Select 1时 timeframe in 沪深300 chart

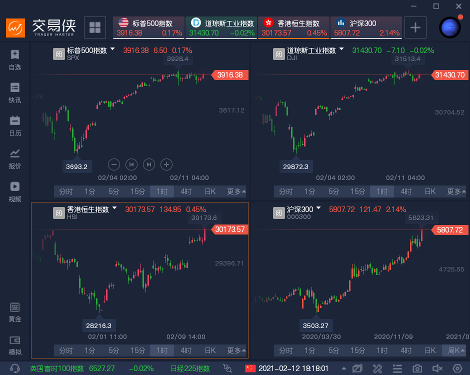coord(382,350)
